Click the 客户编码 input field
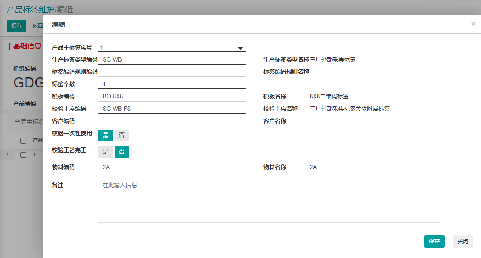The image size is (481, 258). 172,121
